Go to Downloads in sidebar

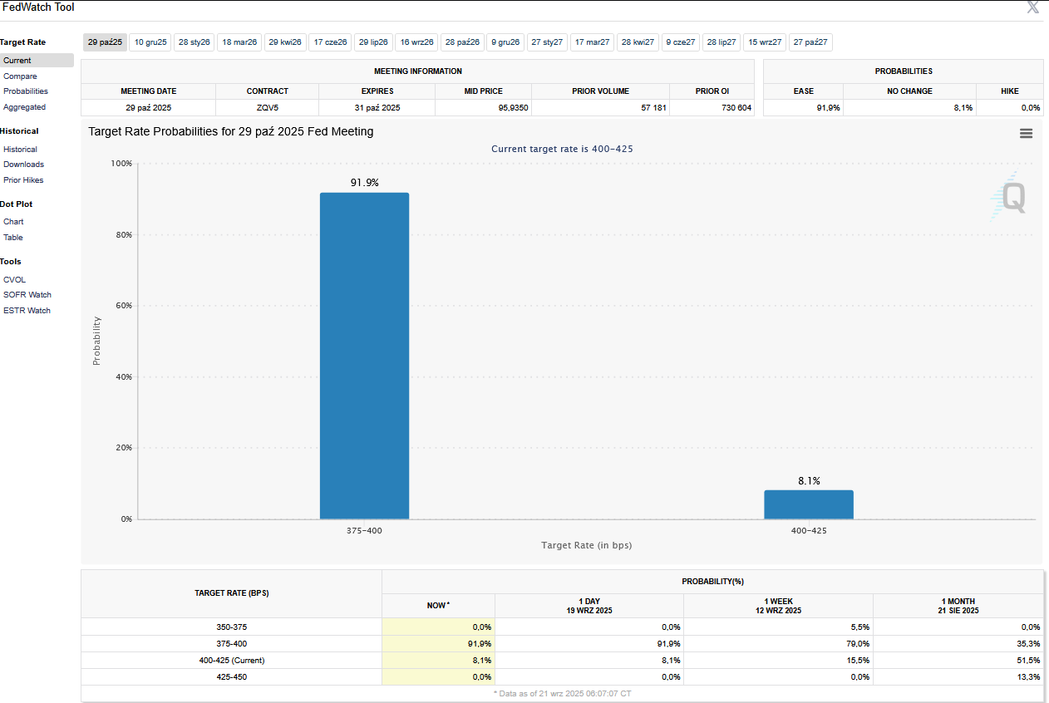(x=23, y=165)
